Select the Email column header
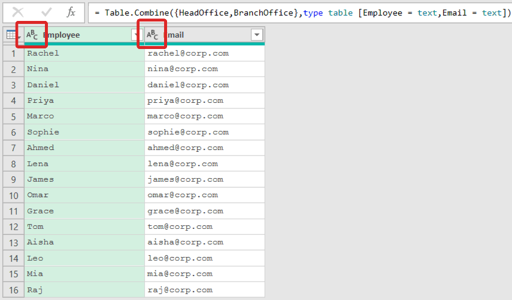This screenshot has width=512, height=300. (204, 35)
